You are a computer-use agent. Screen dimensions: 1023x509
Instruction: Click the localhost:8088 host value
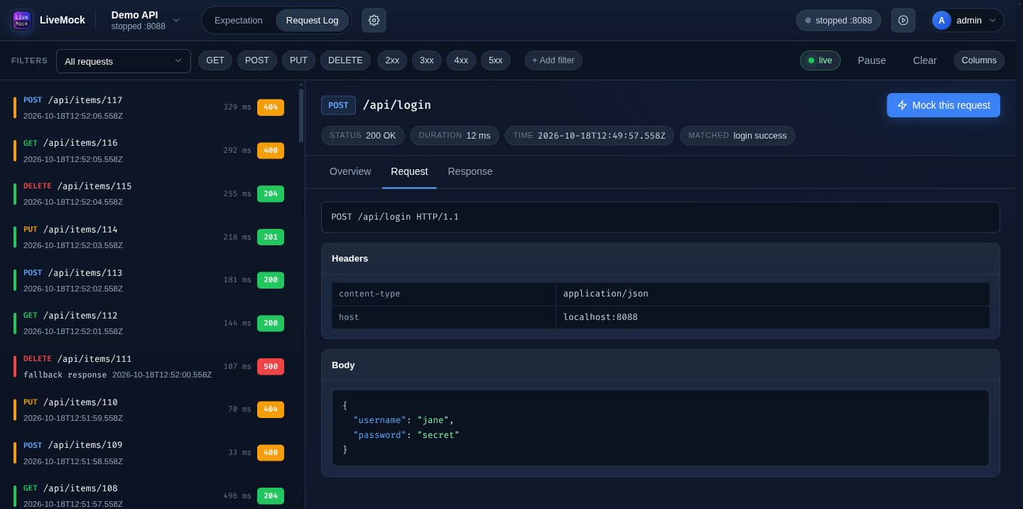pos(600,317)
